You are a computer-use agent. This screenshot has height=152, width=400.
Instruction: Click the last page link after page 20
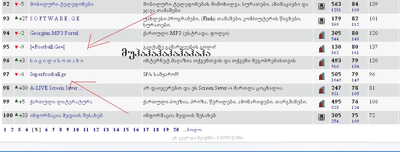click(192, 130)
